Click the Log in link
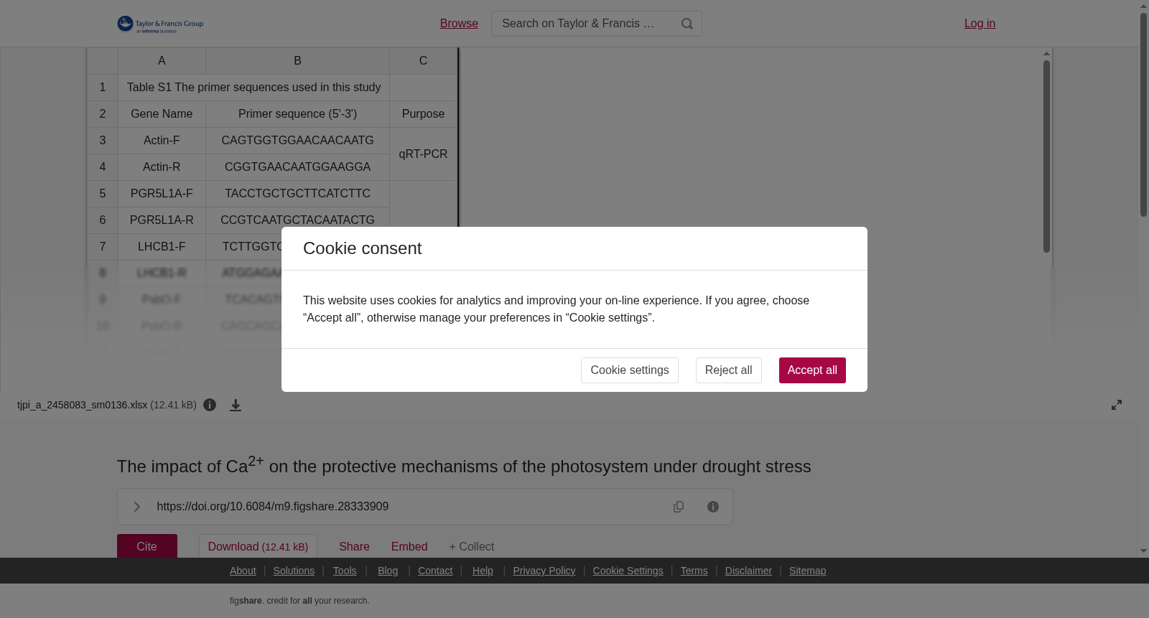The width and height of the screenshot is (1149, 618). click(980, 24)
